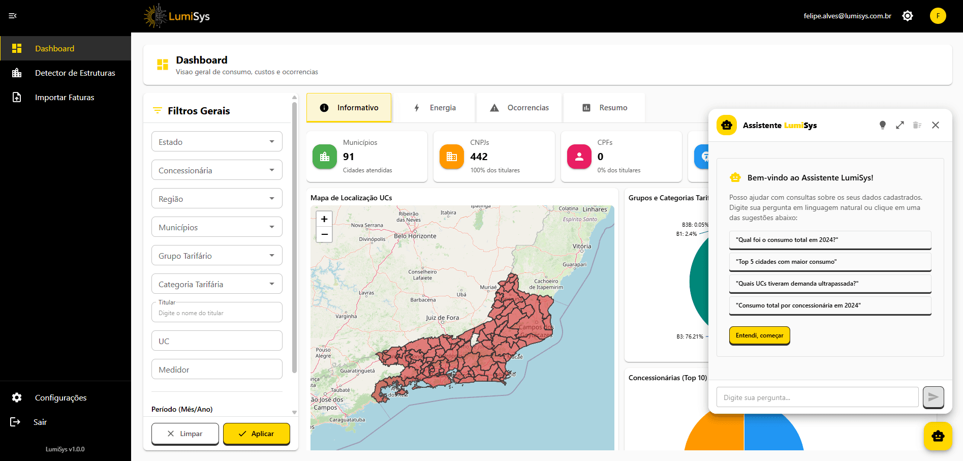Switch to the Ocorrencias tab
Image resolution: width=963 pixels, height=461 pixels.
519,108
